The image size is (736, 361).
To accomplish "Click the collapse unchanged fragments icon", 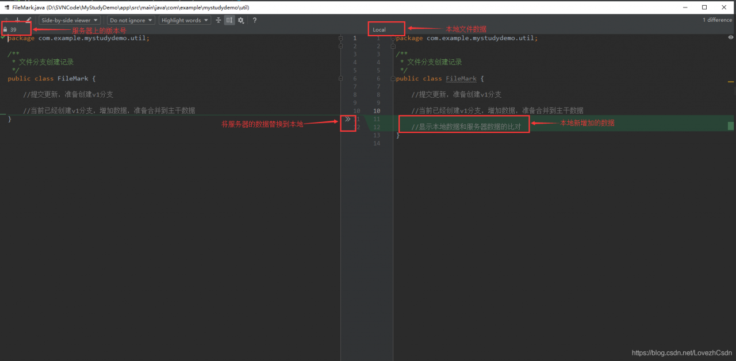I will click(x=218, y=20).
